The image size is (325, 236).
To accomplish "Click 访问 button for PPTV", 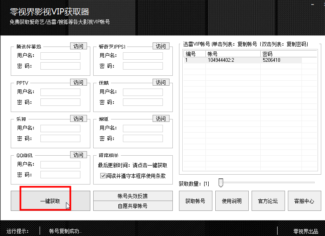I will [x=78, y=82].
